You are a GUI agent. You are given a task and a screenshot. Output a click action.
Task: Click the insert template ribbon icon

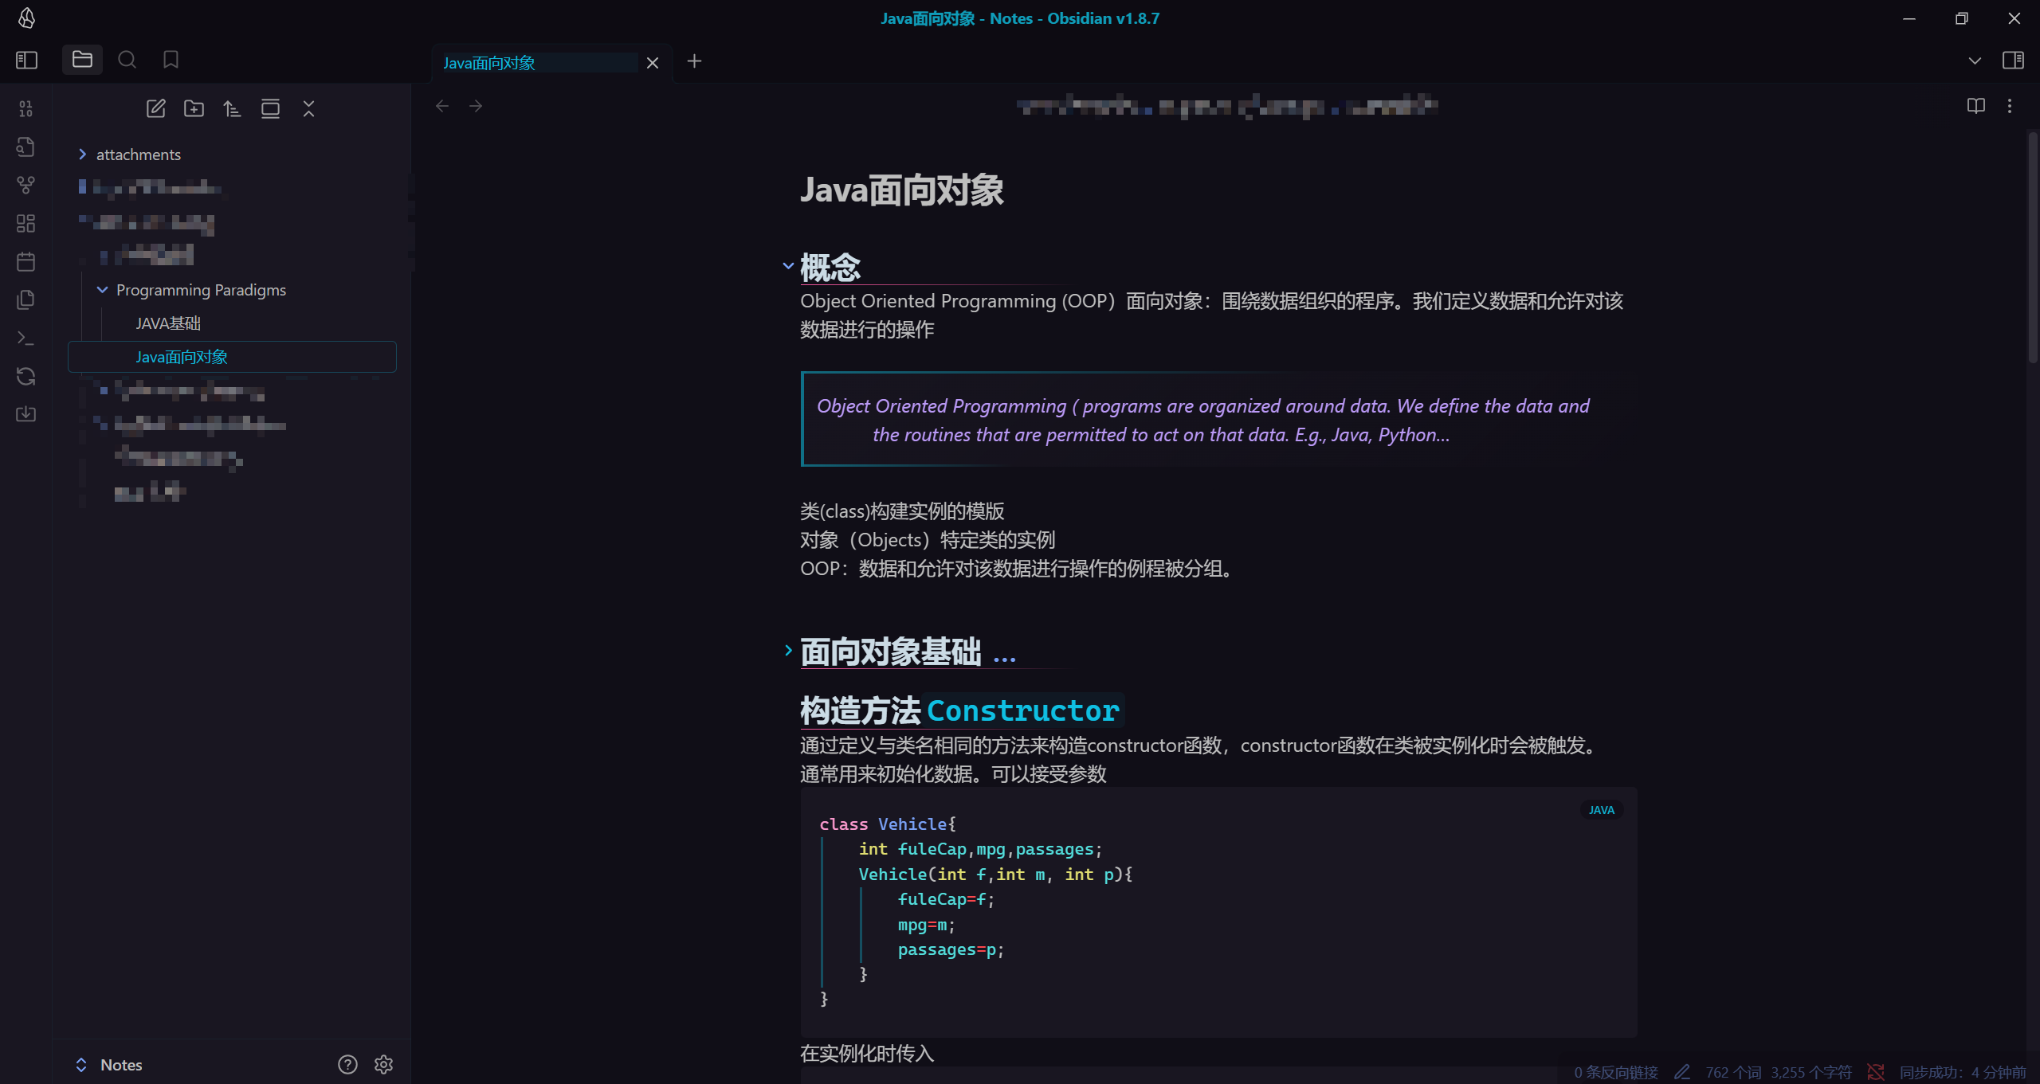click(26, 299)
